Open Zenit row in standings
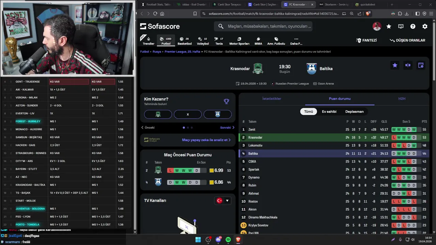 tap(334, 129)
